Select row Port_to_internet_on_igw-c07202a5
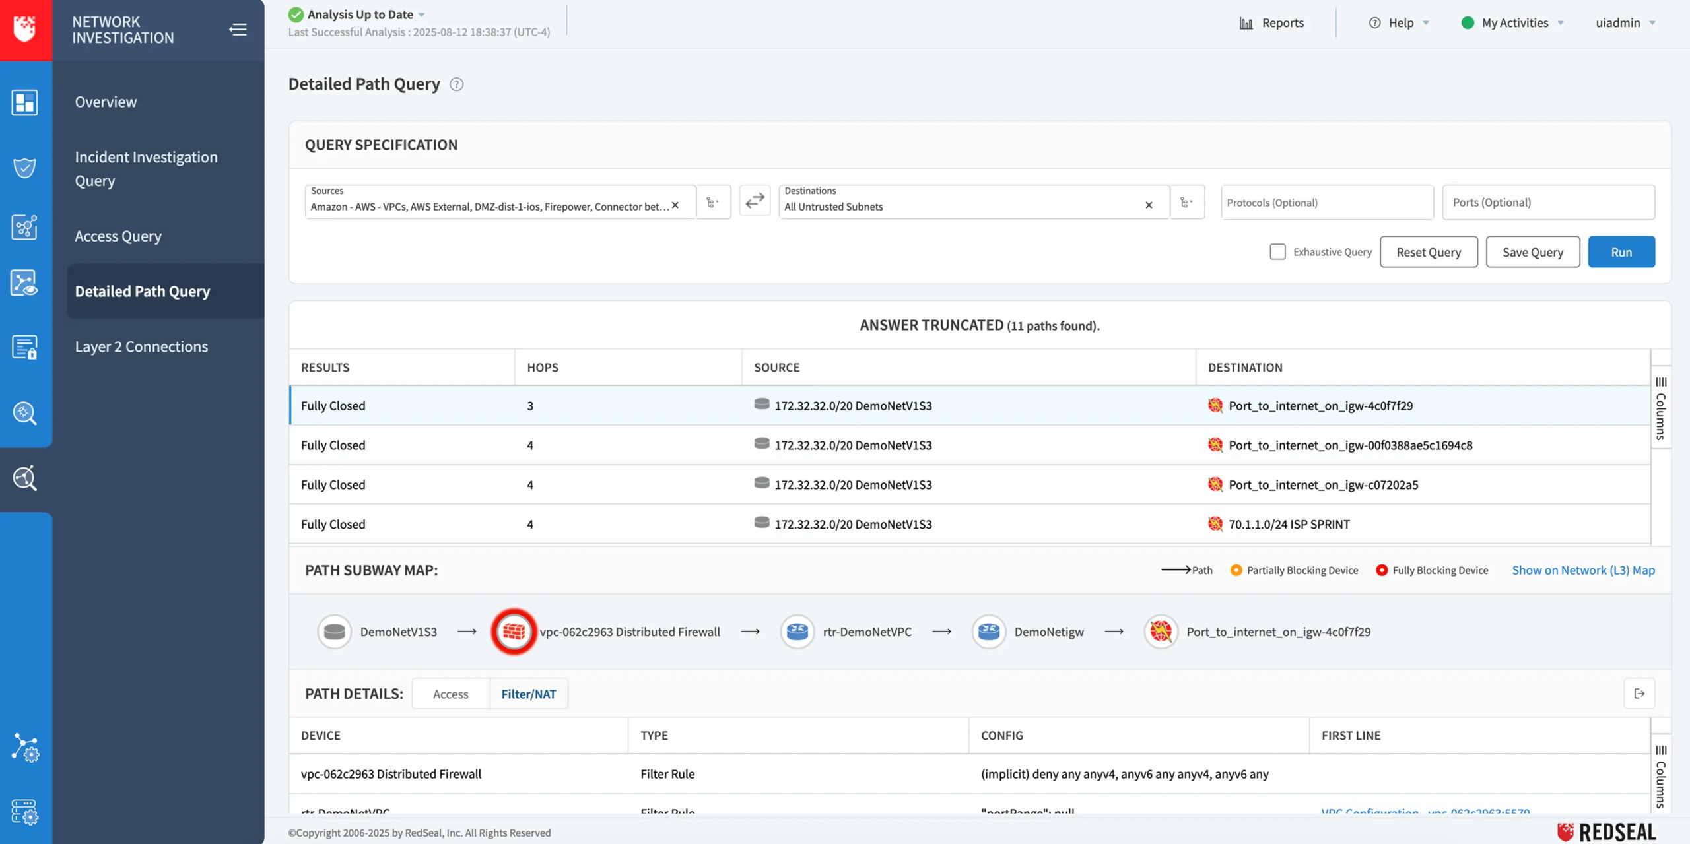This screenshot has height=844, width=1690. 969,485
